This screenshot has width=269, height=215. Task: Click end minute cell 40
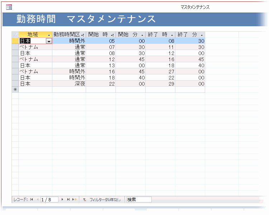click(190, 65)
